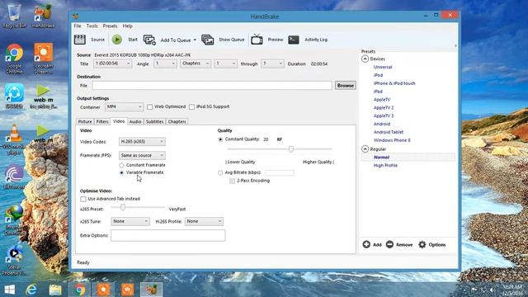Image resolution: width=528 pixels, height=297 pixels.
Task: Open the Source film clapper icon
Action: coord(80,40)
